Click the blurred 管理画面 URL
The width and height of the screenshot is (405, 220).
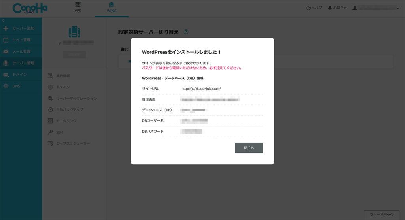tap(210, 99)
